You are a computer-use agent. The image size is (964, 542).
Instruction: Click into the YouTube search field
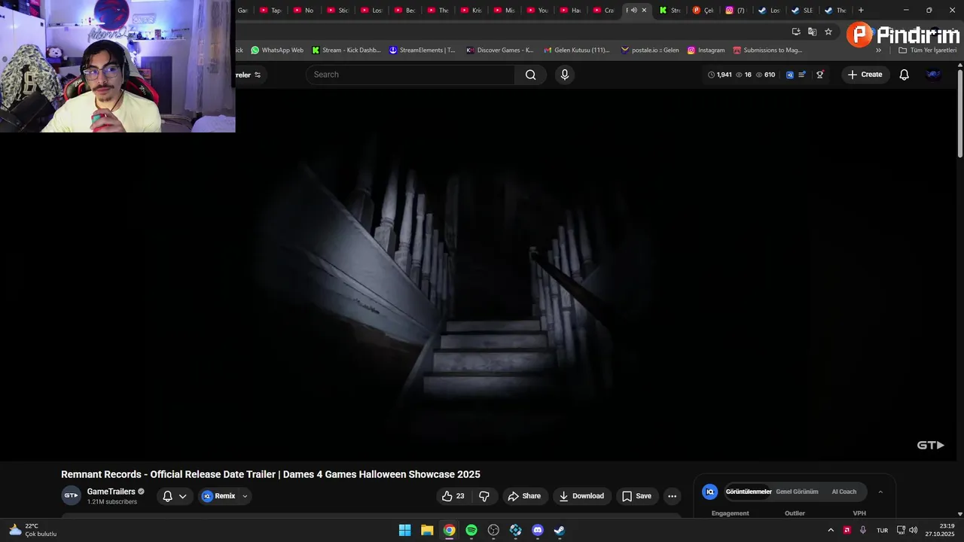point(410,75)
